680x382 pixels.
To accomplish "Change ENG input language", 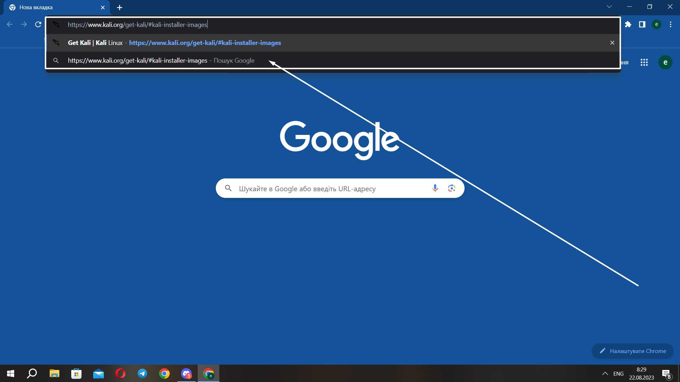I will coord(618,374).
